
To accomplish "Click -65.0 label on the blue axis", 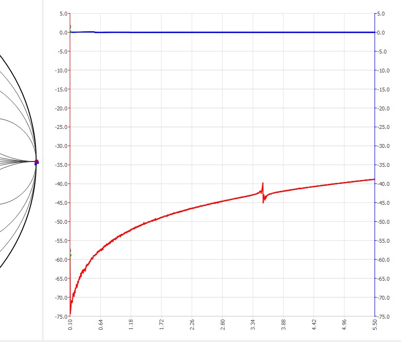I will [384, 279].
